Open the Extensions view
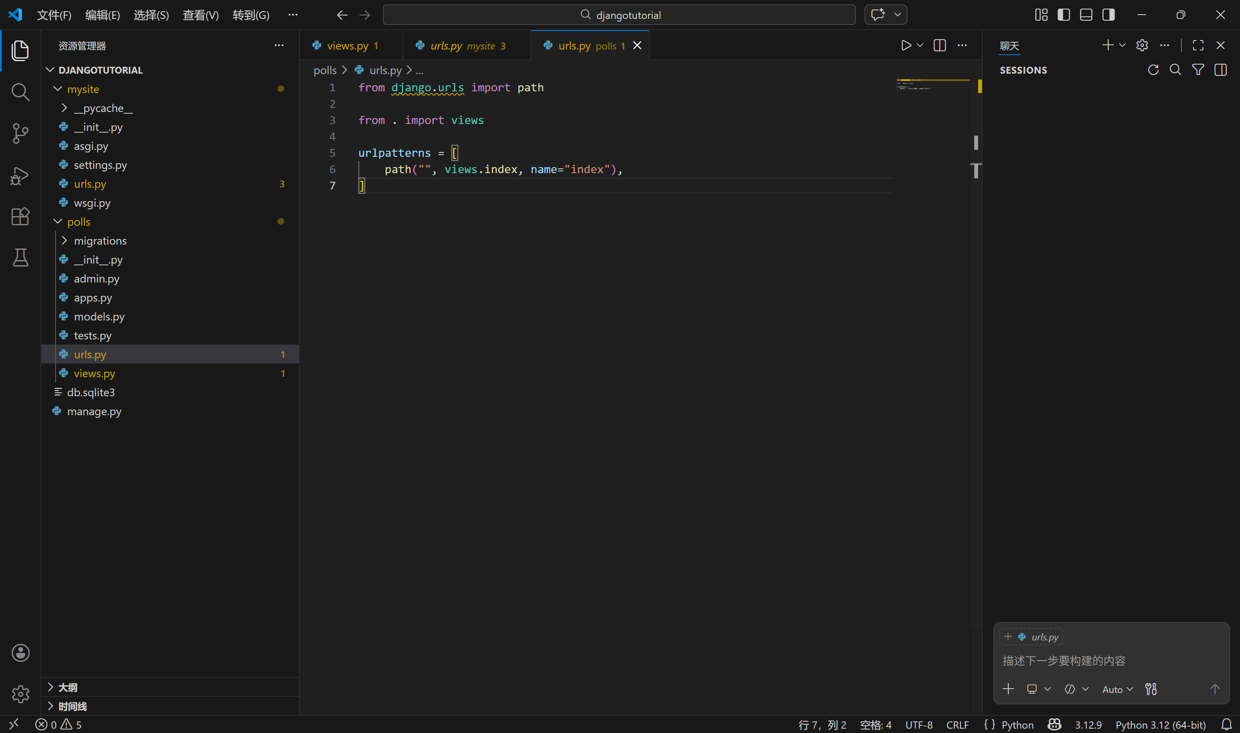Screen dimensions: 1240x733 click(x=20, y=216)
